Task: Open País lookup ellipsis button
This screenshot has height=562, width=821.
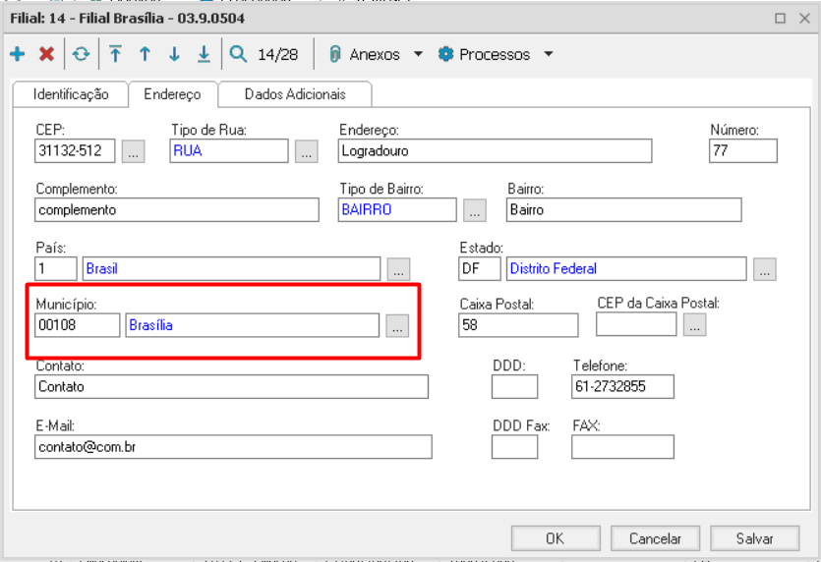Action: (398, 269)
